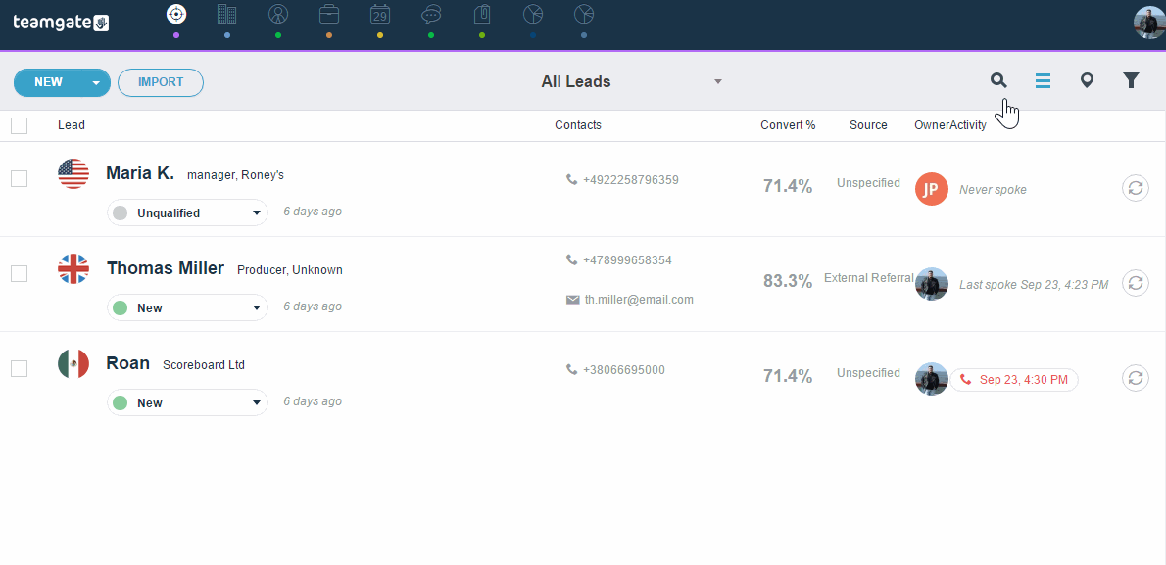Screen dimensions: 1166x565
Task: Open Maria K.'s Unqualified status dropdown
Action: tap(187, 212)
